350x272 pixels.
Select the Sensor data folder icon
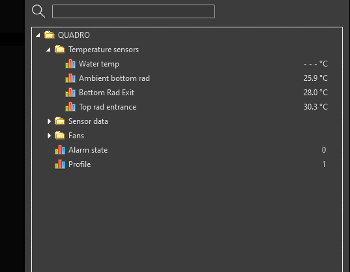pyautogui.click(x=60, y=121)
